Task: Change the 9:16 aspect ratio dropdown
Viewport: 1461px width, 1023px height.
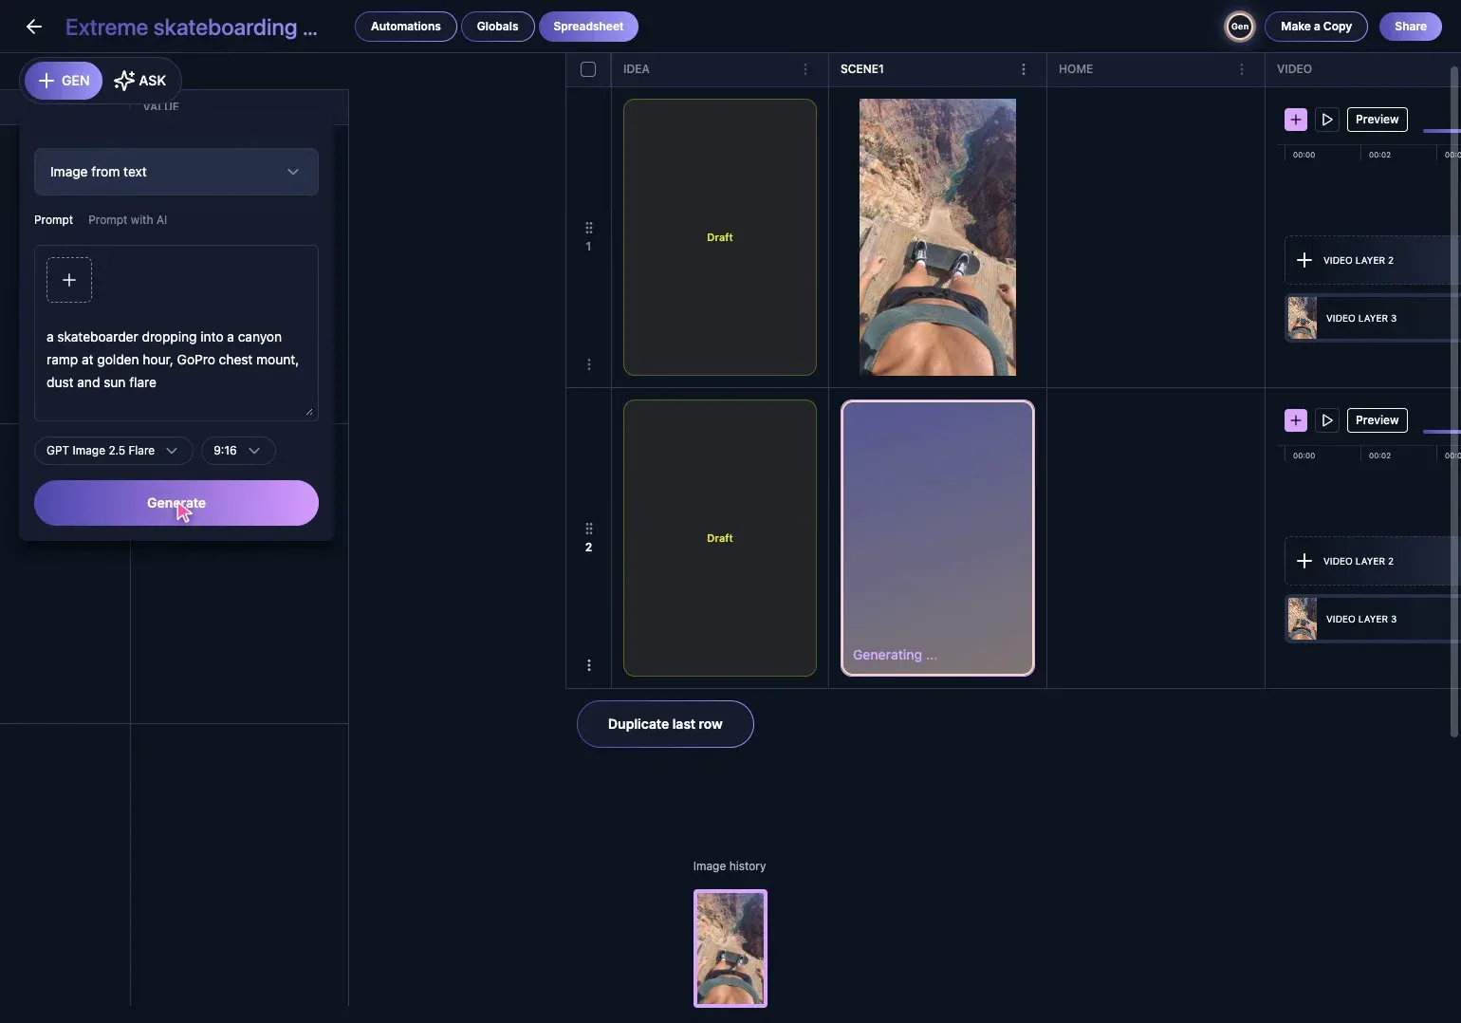Action: point(238,451)
